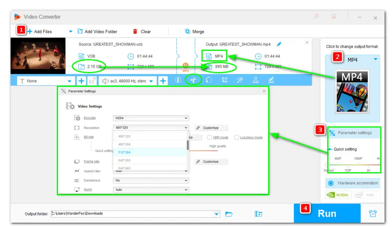The image size is (392, 227).
Task: Expand the Encoder H264 dropdown
Action: 151,118
